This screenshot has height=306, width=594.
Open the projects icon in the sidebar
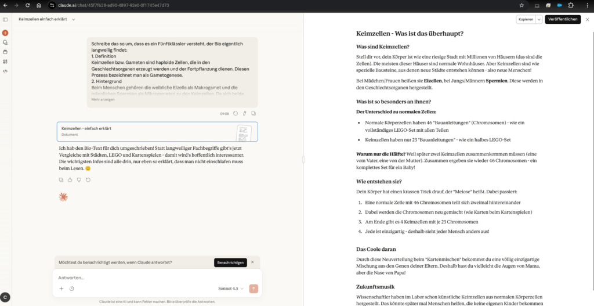click(5, 52)
